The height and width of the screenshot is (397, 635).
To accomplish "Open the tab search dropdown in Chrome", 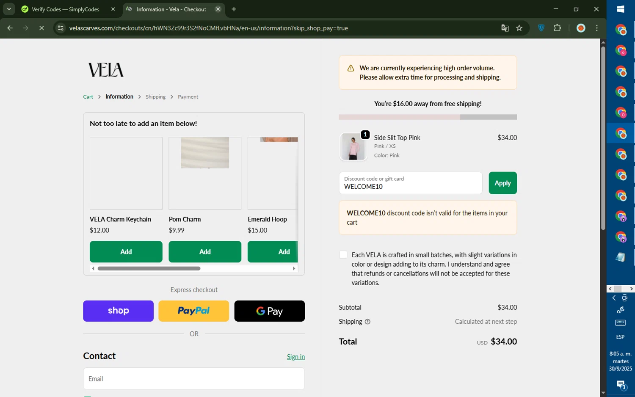I will point(9,9).
